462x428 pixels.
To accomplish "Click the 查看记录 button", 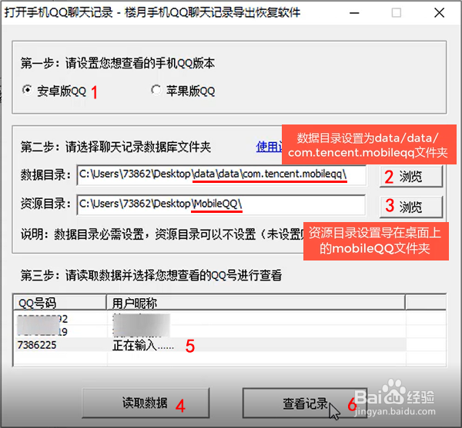I will coord(305,403).
